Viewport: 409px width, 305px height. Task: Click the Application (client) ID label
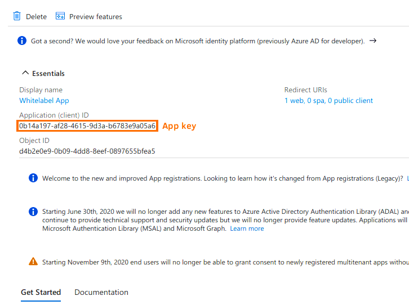point(54,115)
